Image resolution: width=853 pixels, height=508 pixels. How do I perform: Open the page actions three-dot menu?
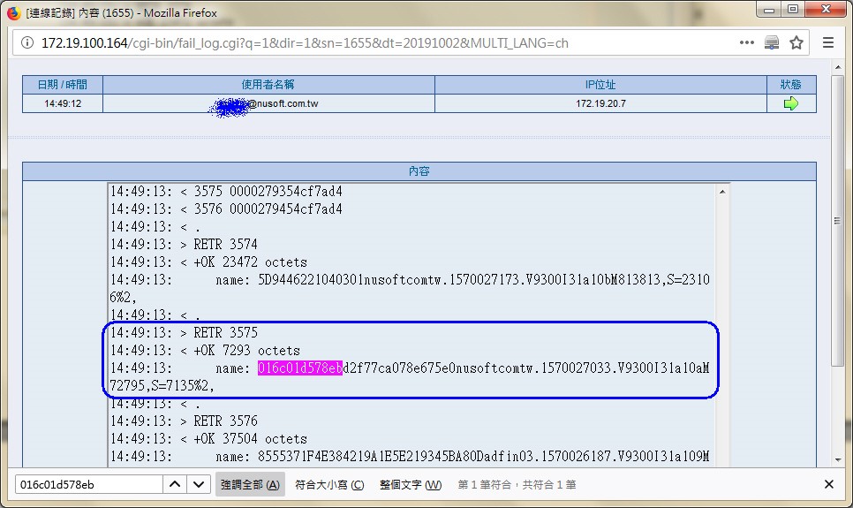(x=746, y=43)
